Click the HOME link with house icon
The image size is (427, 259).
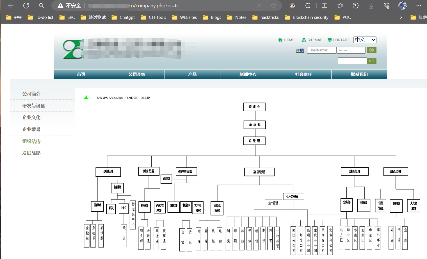click(x=286, y=40)
